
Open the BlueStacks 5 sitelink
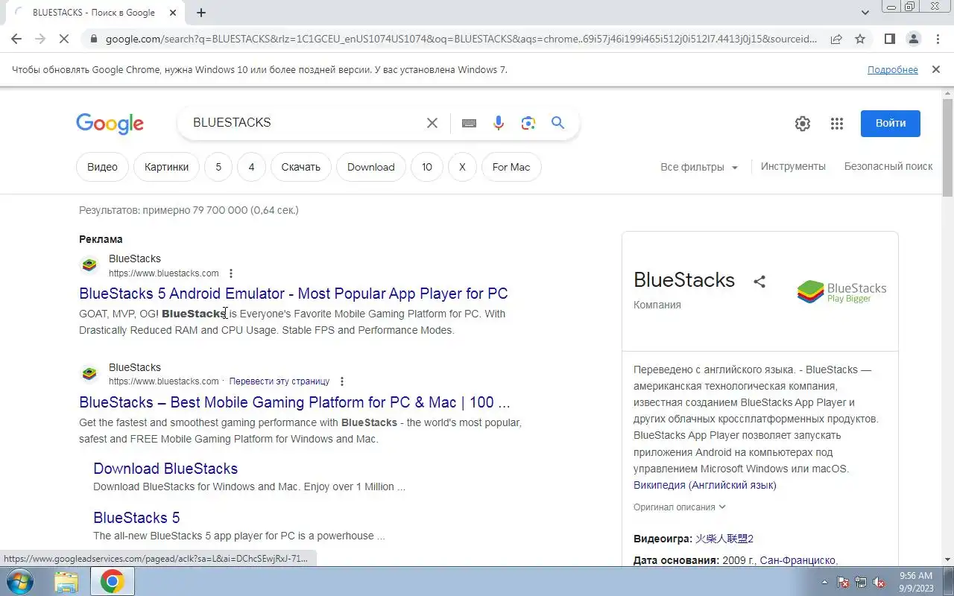136,518
